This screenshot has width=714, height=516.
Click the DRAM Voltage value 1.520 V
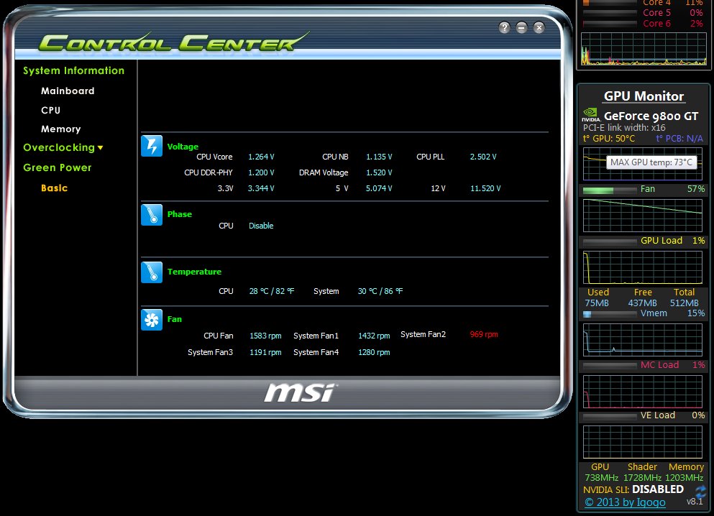(x=379, y=172)
